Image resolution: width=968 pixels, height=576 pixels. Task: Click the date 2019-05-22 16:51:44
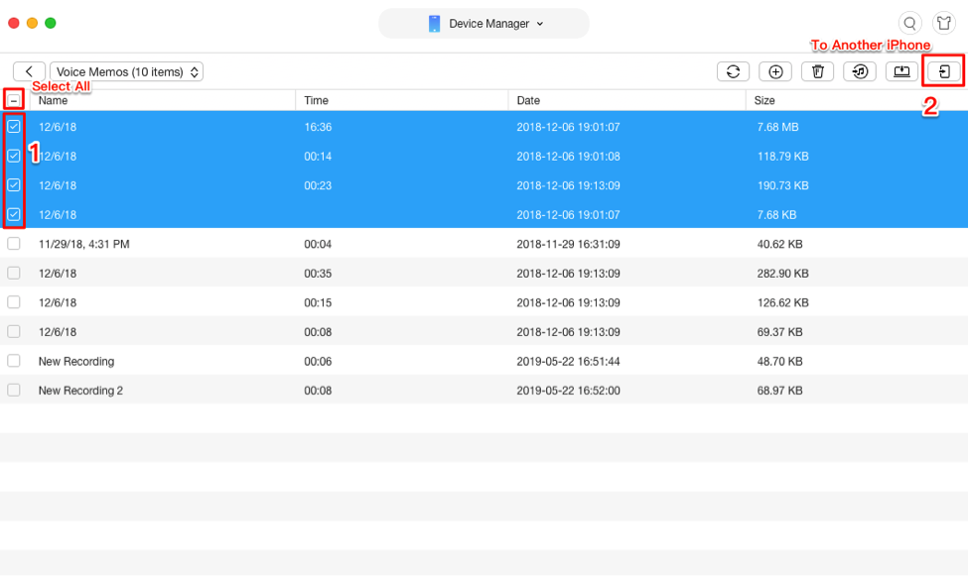click(x=568, y=362)
